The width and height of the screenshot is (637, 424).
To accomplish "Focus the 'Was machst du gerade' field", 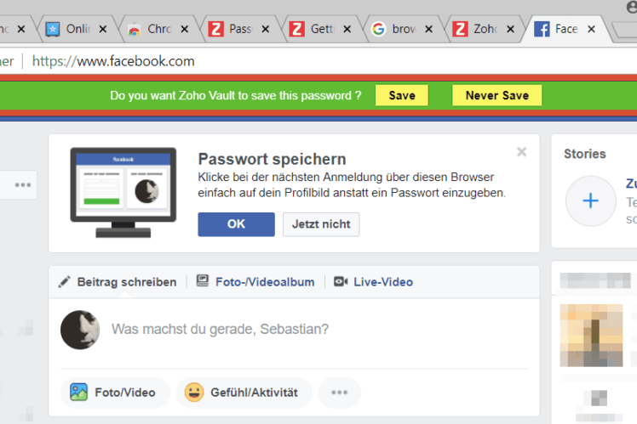I will (220, 329).
